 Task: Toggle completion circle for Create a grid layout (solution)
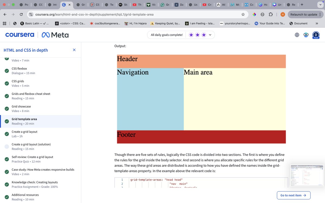(x=6, y=146)
